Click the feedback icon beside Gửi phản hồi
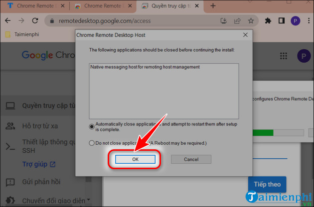 (10, 182)
